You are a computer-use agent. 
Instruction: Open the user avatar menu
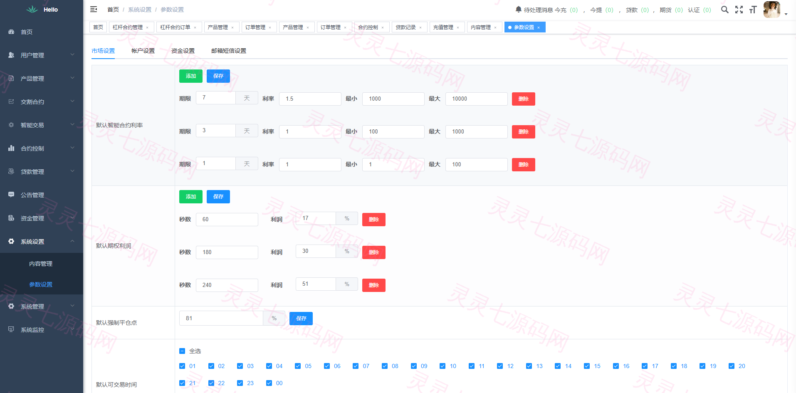tap(772, 10)
